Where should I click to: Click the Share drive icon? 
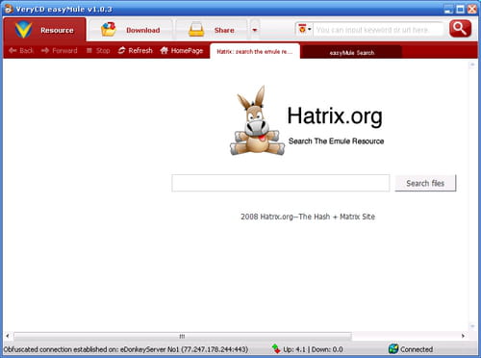196,30
